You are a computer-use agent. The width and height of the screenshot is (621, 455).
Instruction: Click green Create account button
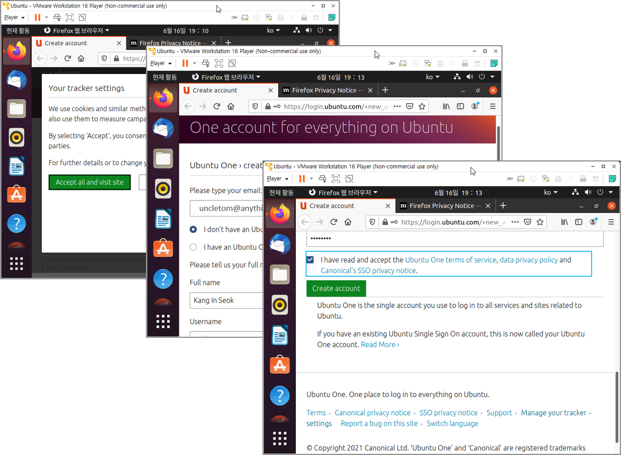click(x=336, y=288)
